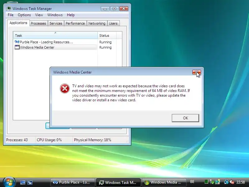Viewport: 249px width, 187px height.
Task: Switch to the Networking tab
Action: pos(97,23)
